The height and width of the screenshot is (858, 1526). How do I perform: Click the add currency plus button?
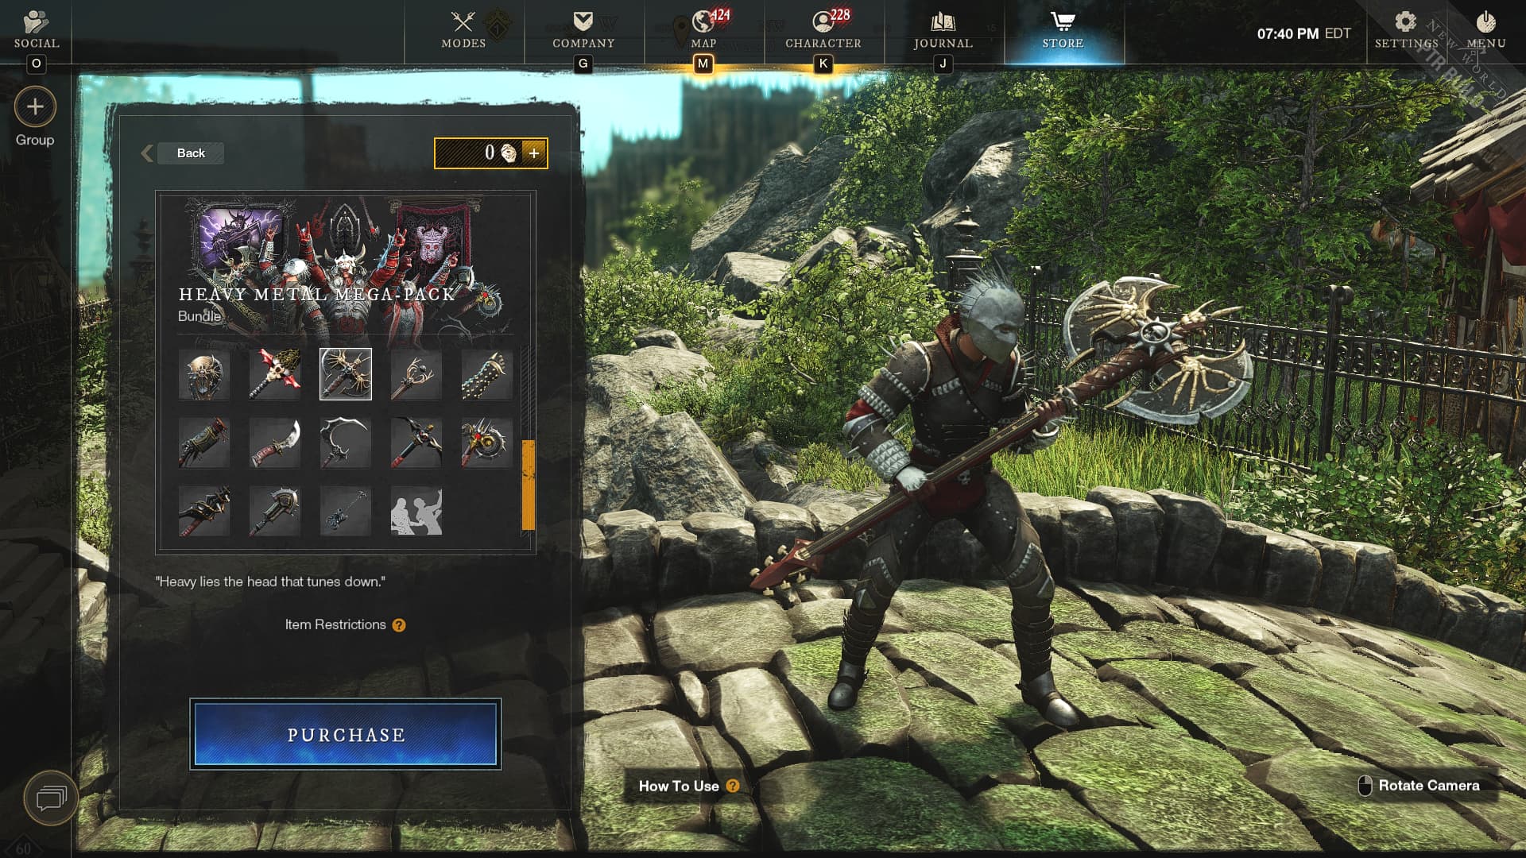point(535,153)
